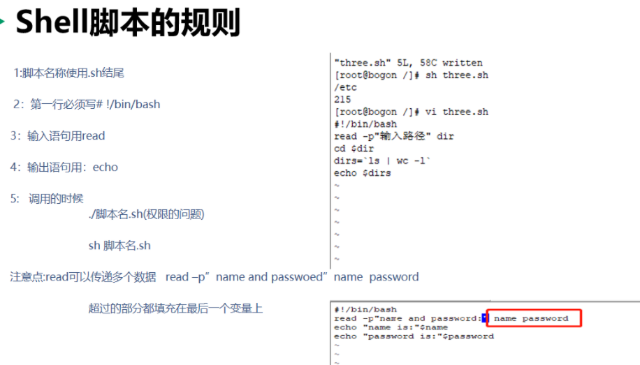Select rule 1 text about .sh ending
The image size is (640, 365).
pos(69,73)
